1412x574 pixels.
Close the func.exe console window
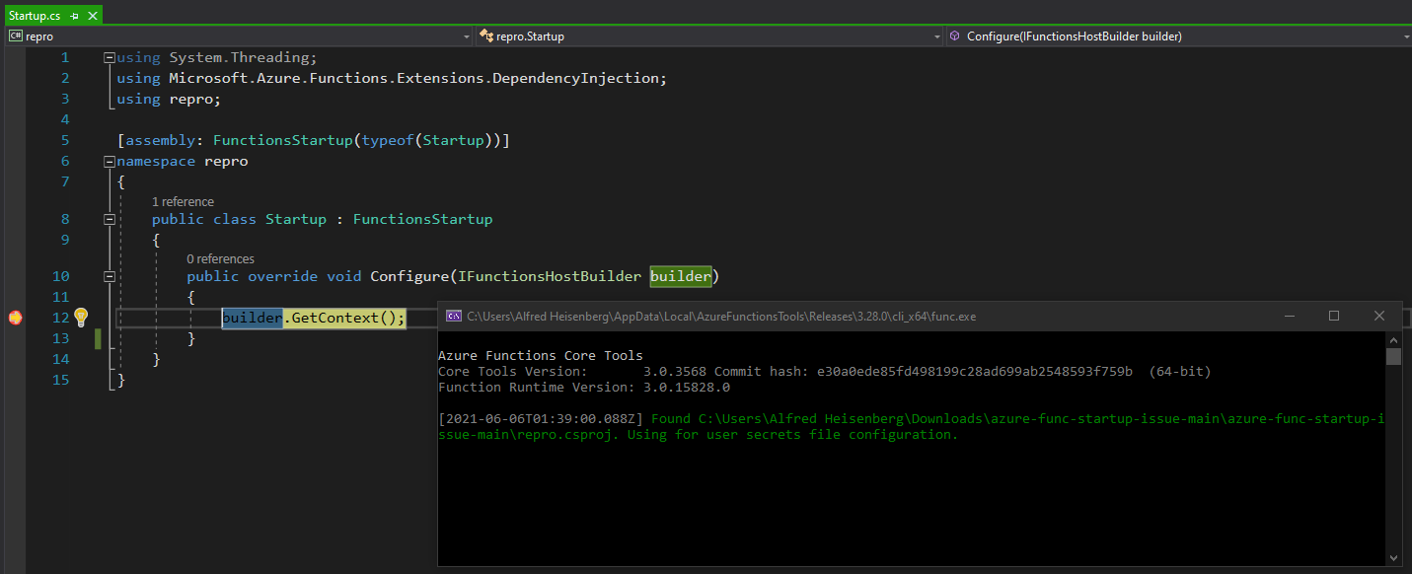coord(1379,316)
